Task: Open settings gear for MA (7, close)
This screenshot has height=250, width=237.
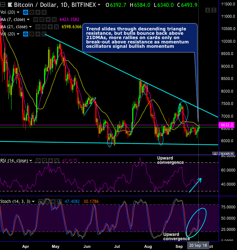Action: point(42,20)
